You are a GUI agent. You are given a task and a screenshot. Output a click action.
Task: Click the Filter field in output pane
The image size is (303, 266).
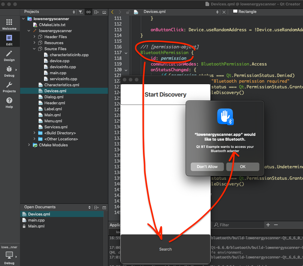tap(238, 225)
